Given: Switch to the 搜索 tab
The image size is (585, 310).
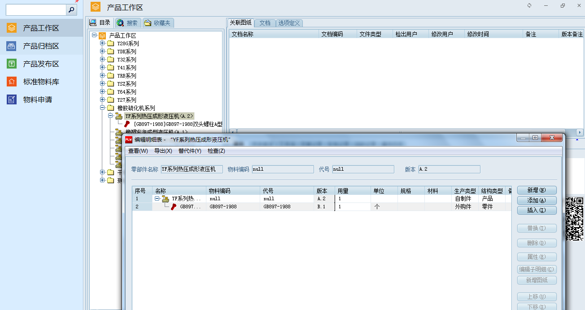Looking at the screenshot, I should click(127, 23).
